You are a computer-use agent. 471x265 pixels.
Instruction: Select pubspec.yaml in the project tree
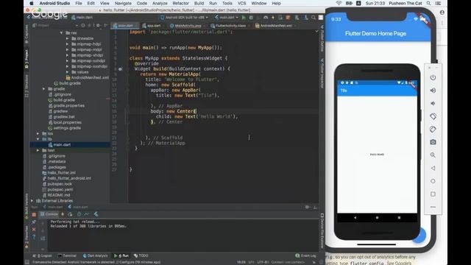[60, 190]
